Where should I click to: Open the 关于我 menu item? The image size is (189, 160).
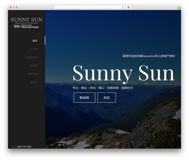tap(34, 49)
